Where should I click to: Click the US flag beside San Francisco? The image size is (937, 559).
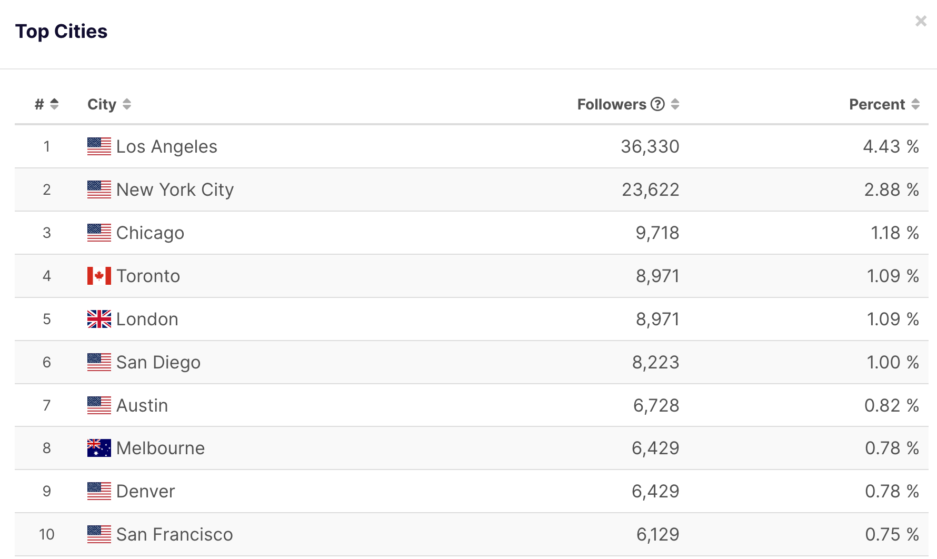(99, 534)
